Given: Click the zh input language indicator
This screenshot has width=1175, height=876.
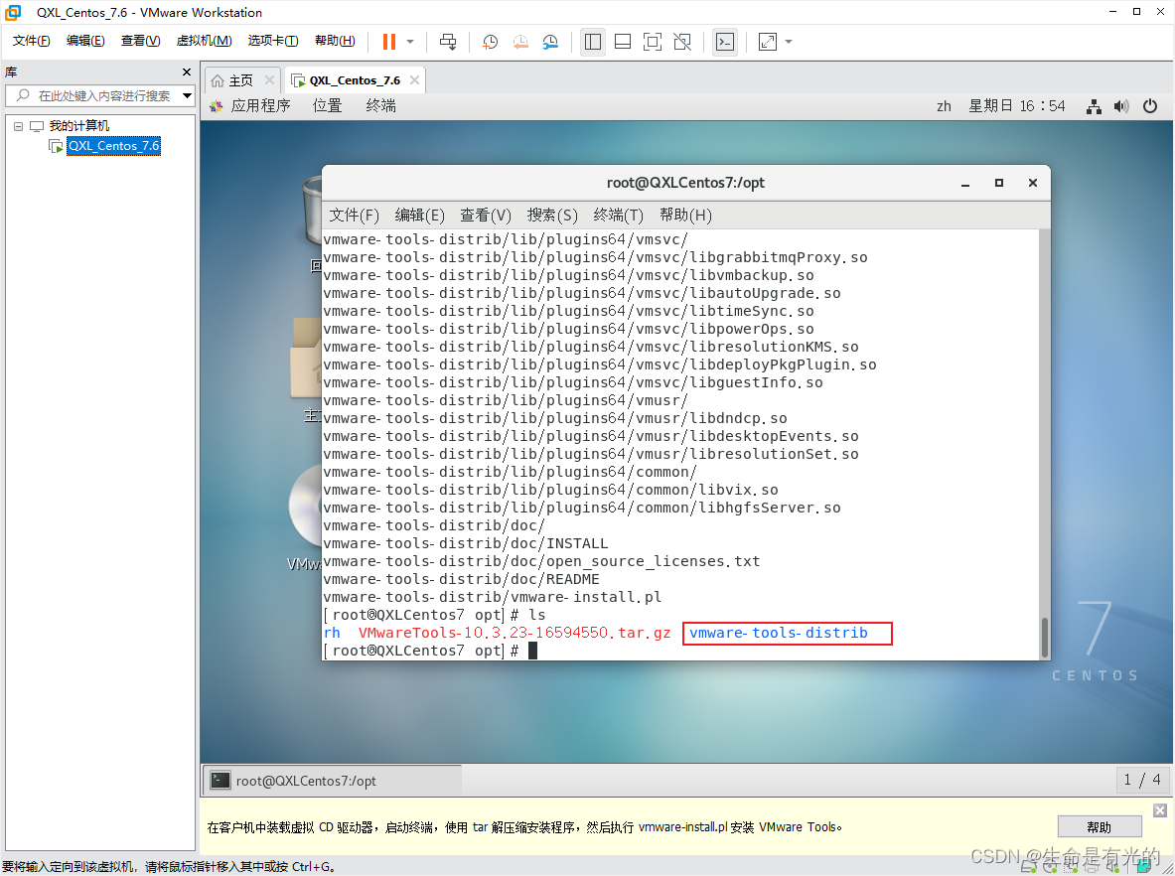Looking at the screenshot, I should pyautogui.click(x=945, y=106).
